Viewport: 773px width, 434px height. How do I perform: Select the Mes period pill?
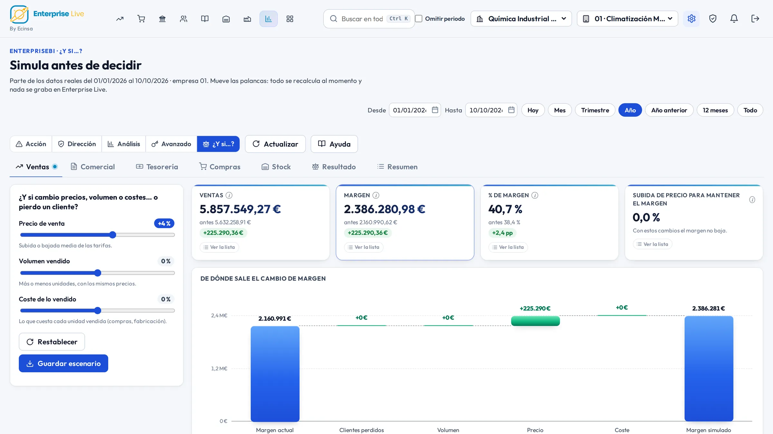point(560,110)
